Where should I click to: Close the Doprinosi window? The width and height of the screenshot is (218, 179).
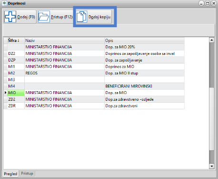(x=214, y=3)
